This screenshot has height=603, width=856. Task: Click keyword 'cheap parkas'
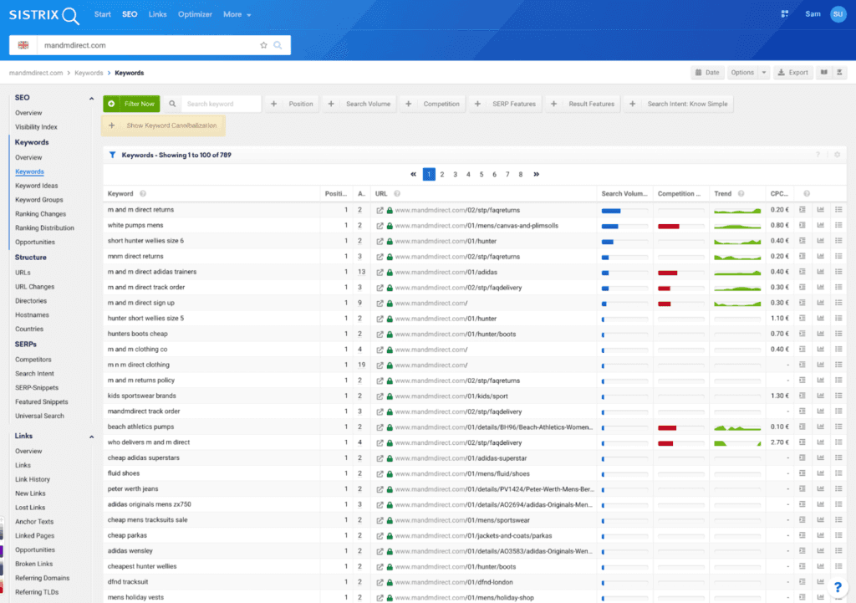coord(127,536)
